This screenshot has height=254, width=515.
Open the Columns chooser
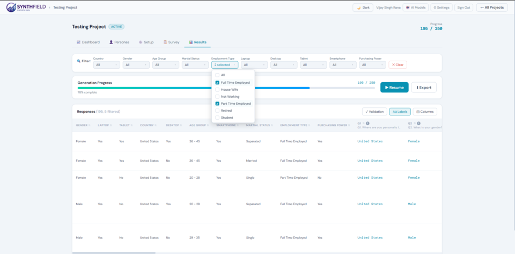[425, 112]
